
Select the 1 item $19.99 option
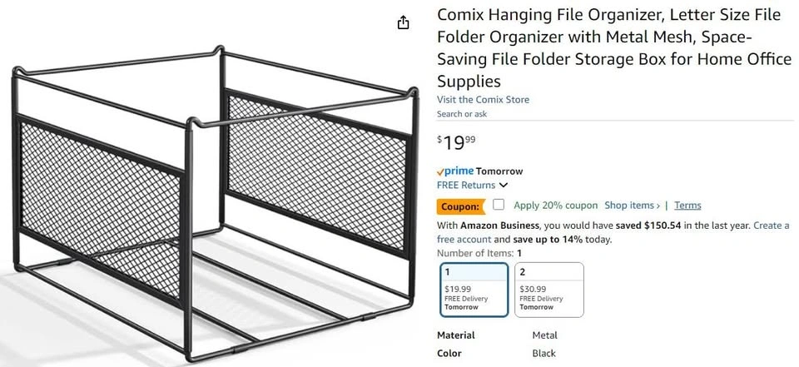(474, 290)
